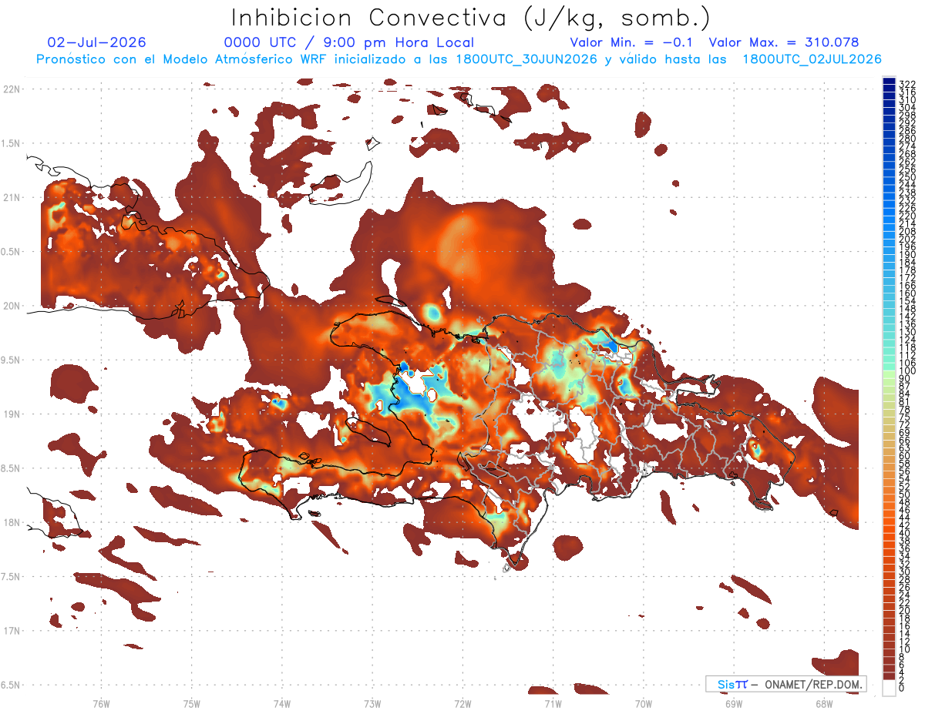Click the '69W' longitude label

(x=734, y=702)
